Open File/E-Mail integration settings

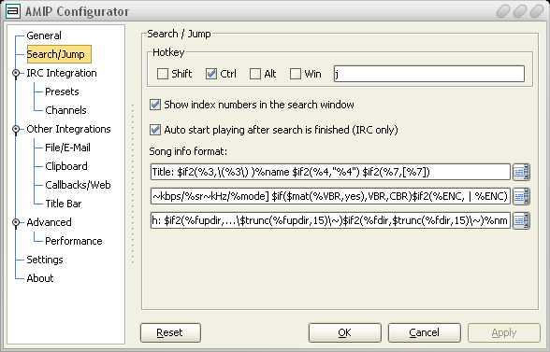(67, 148)
